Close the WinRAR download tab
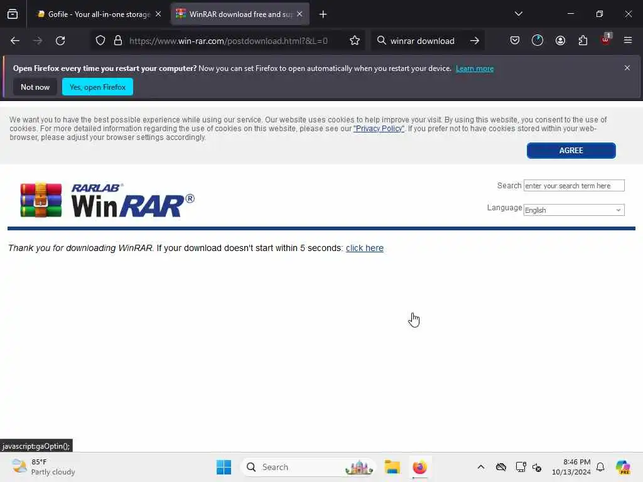The width and height of the screenshot is (643, 482). [x=300, y=14]
